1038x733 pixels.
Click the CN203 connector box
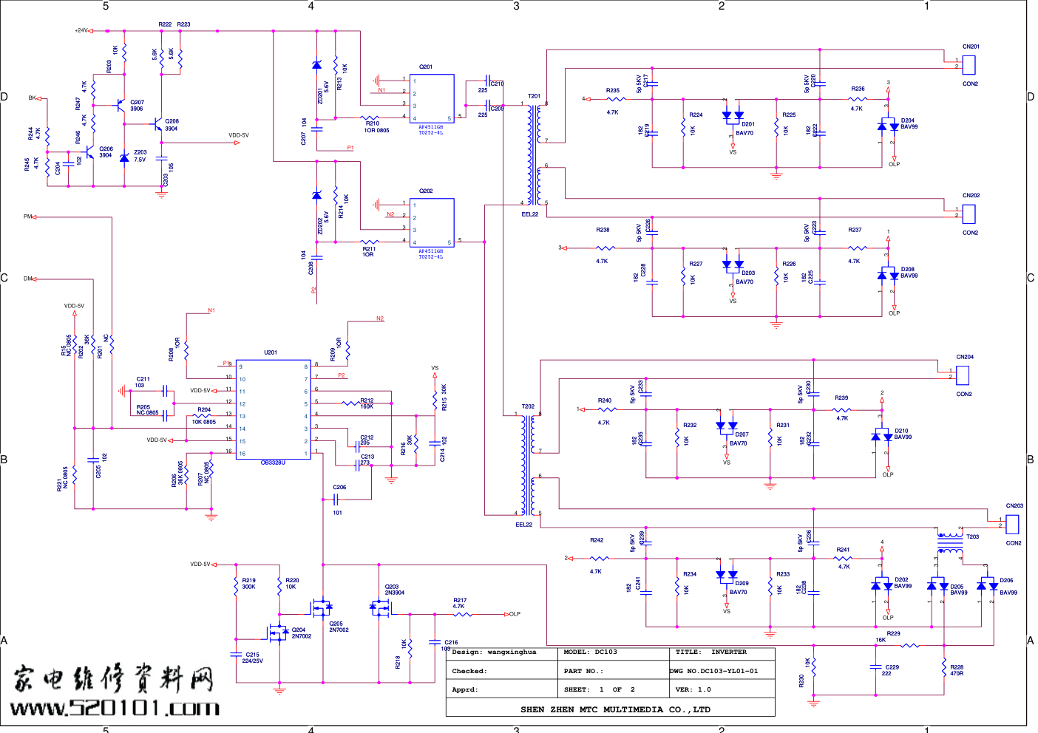1013,524
